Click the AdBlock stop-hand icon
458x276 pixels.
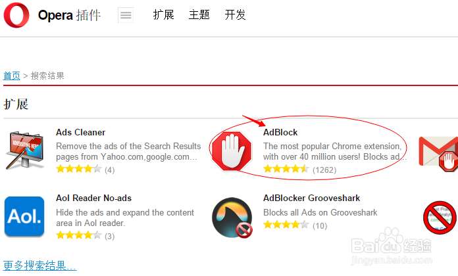coord(232,150)
